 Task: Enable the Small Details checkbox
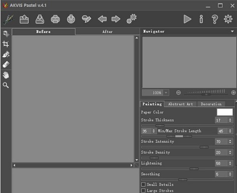click(x=143, y=184)
